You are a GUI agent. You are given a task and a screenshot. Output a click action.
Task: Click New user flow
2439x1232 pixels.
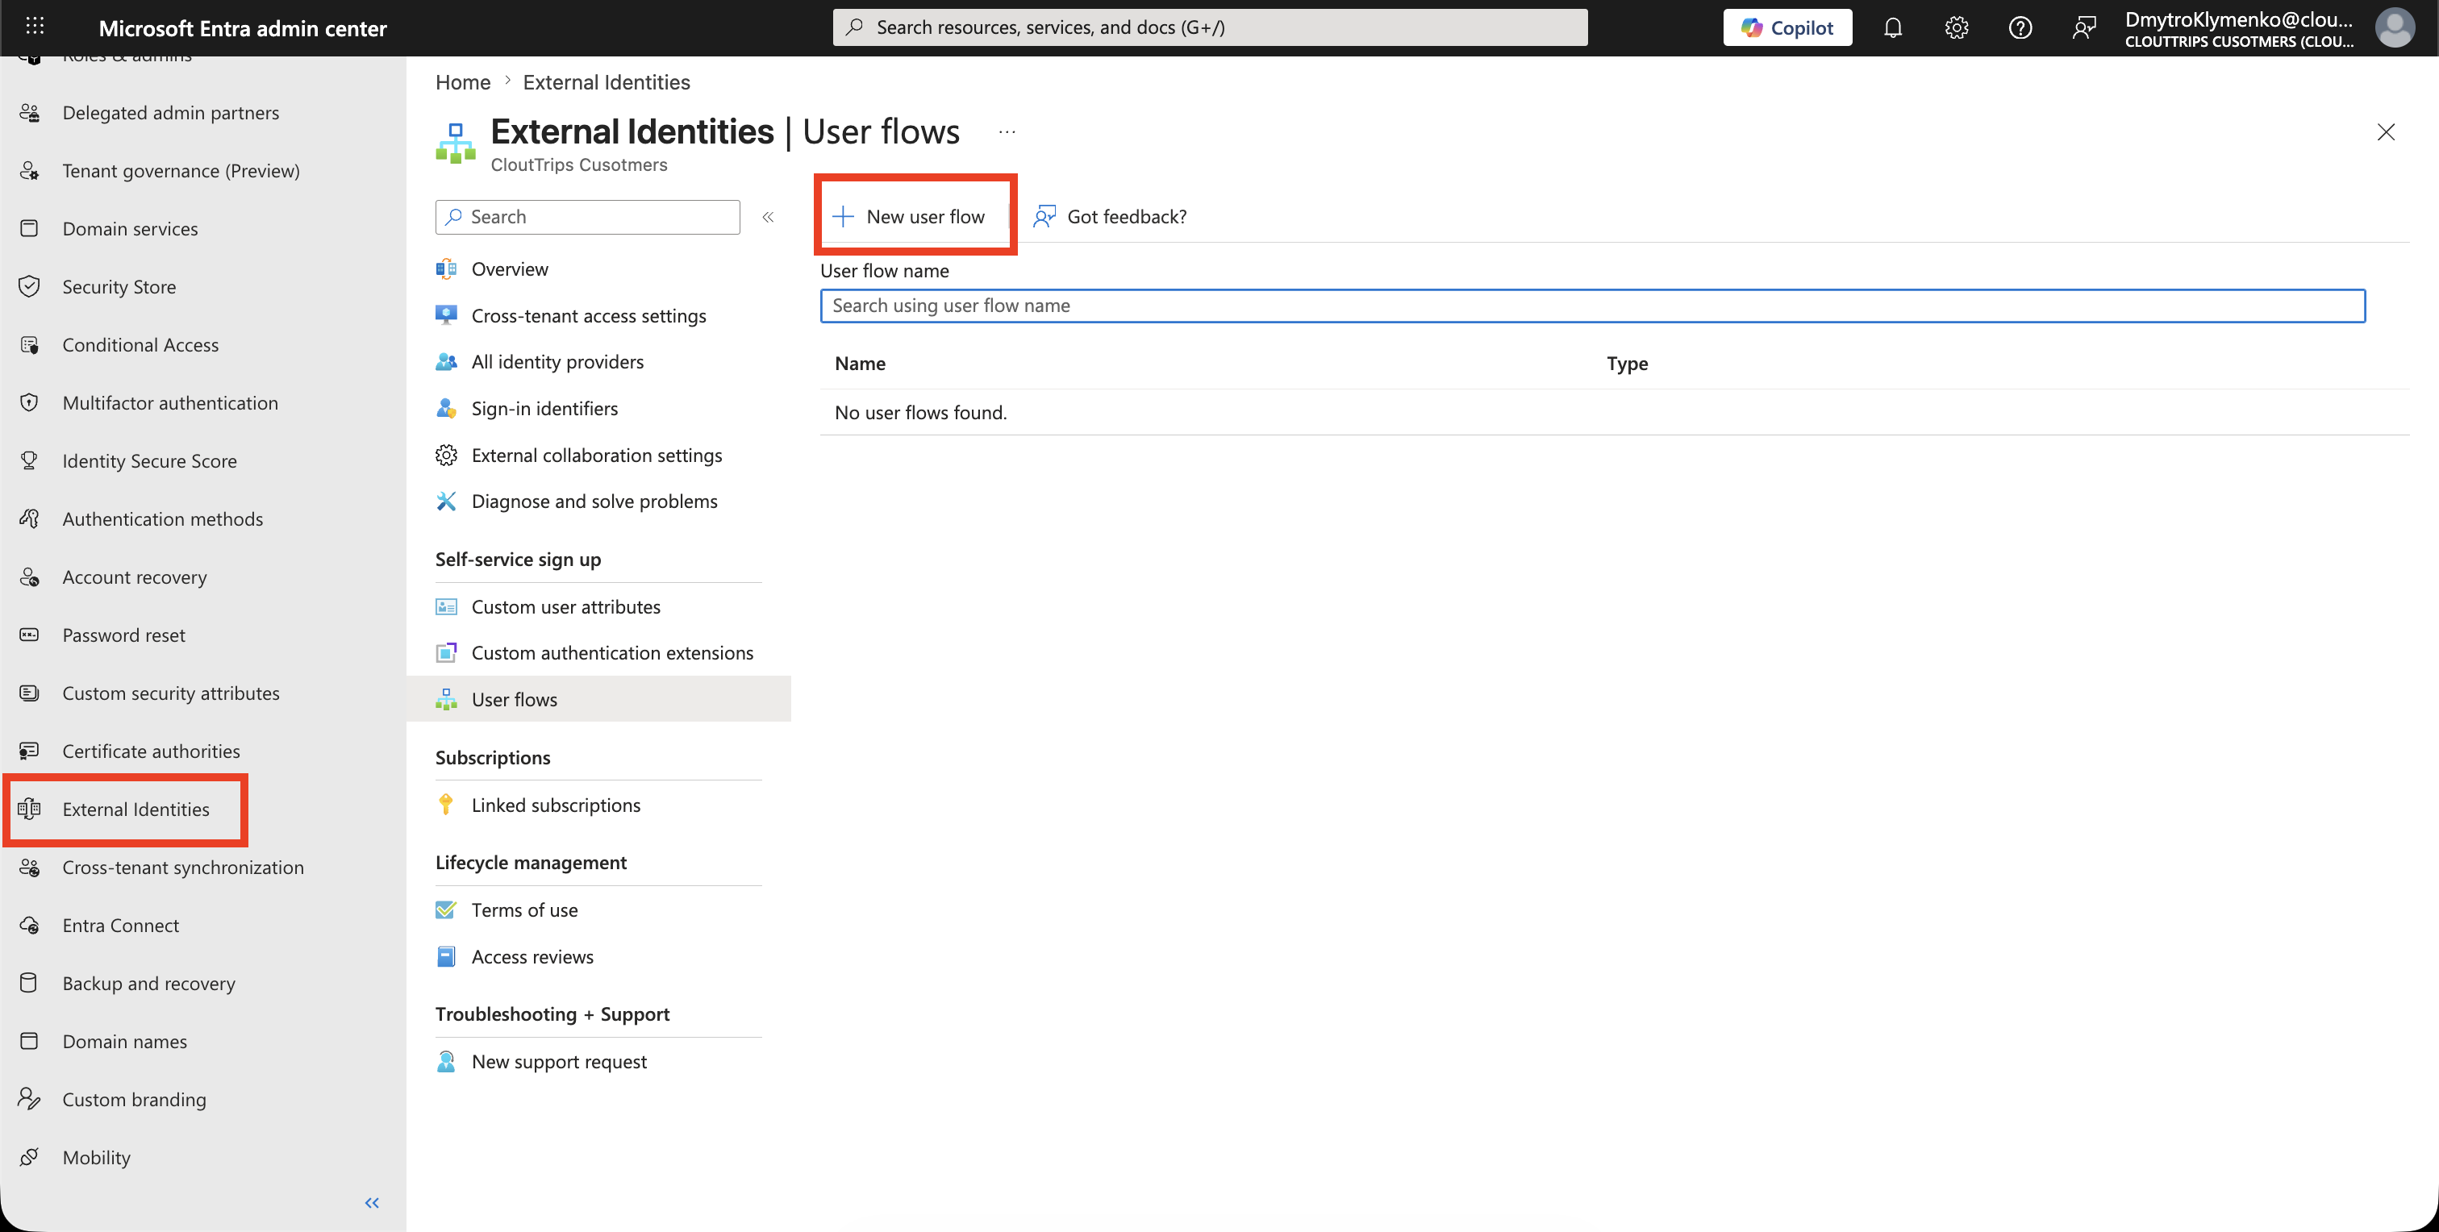[910, 217]
